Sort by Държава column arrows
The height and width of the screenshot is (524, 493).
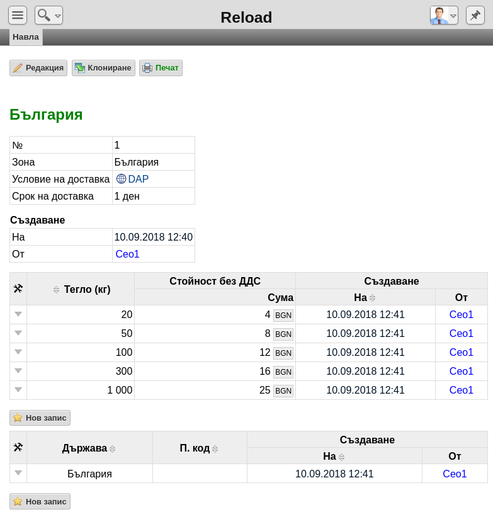coord(113,449)
